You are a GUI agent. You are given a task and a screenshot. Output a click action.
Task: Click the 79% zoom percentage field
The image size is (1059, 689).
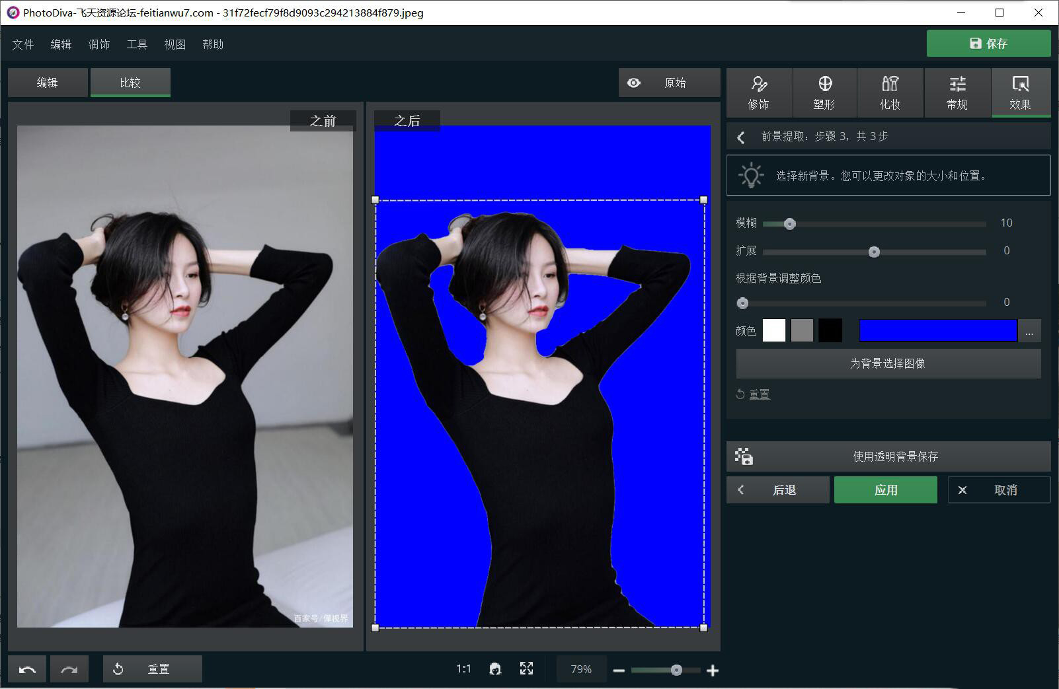(x=580, y=669)
